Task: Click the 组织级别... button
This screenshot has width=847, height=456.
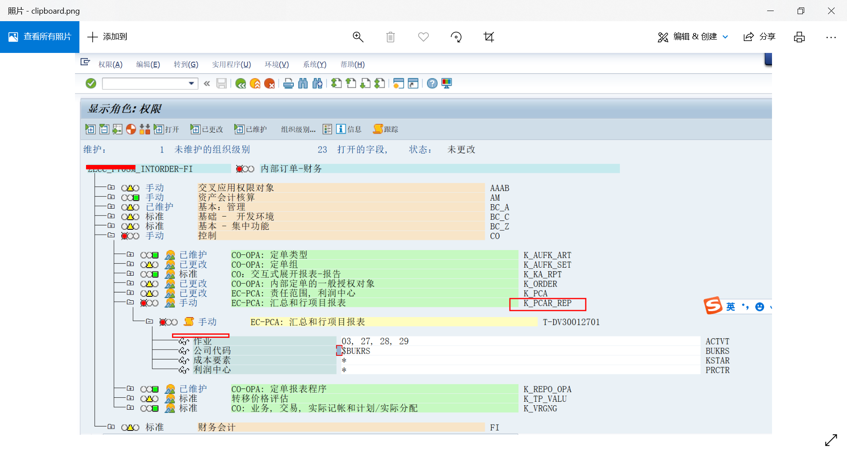Action: tap(298, 129)
